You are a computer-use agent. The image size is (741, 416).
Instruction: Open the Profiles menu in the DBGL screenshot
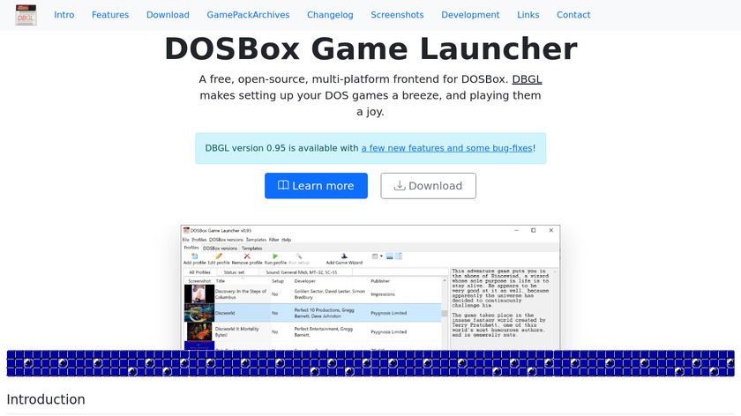point(199,240)
